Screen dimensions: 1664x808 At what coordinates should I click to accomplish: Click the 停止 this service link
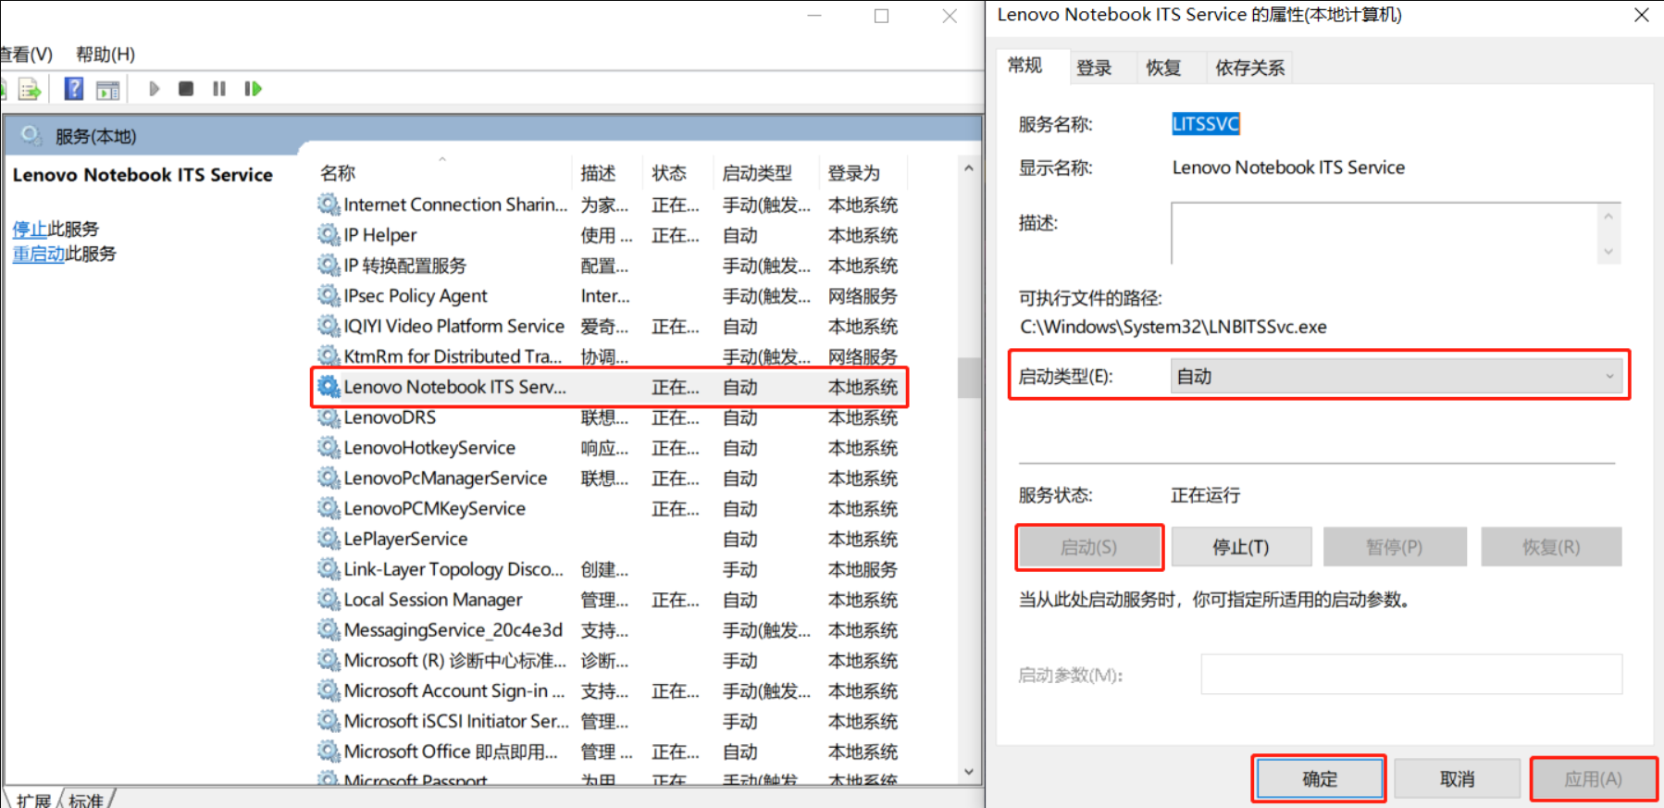point(30,229)
